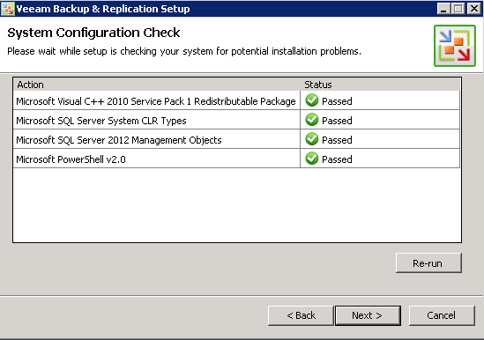This screenshot has height=340, width=484.
Task: Click the check icon for SQL Server 2012 Management Objects
Action: coord(312,139)
